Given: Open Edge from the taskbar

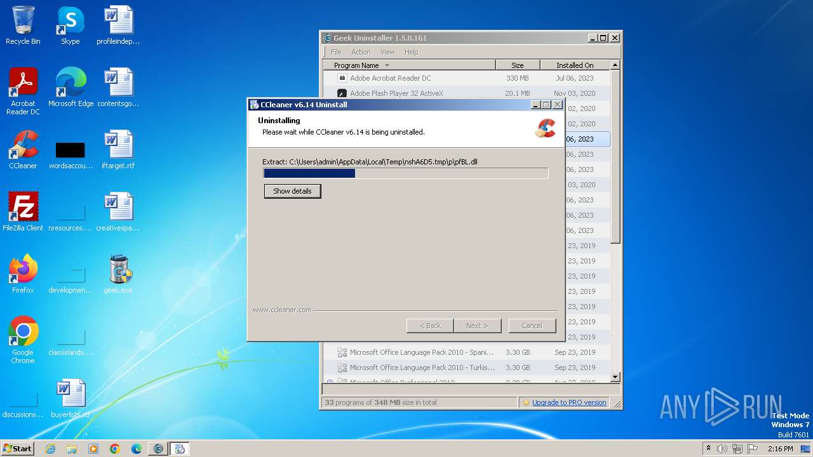Looking at the screenshot, I should 137,449.
